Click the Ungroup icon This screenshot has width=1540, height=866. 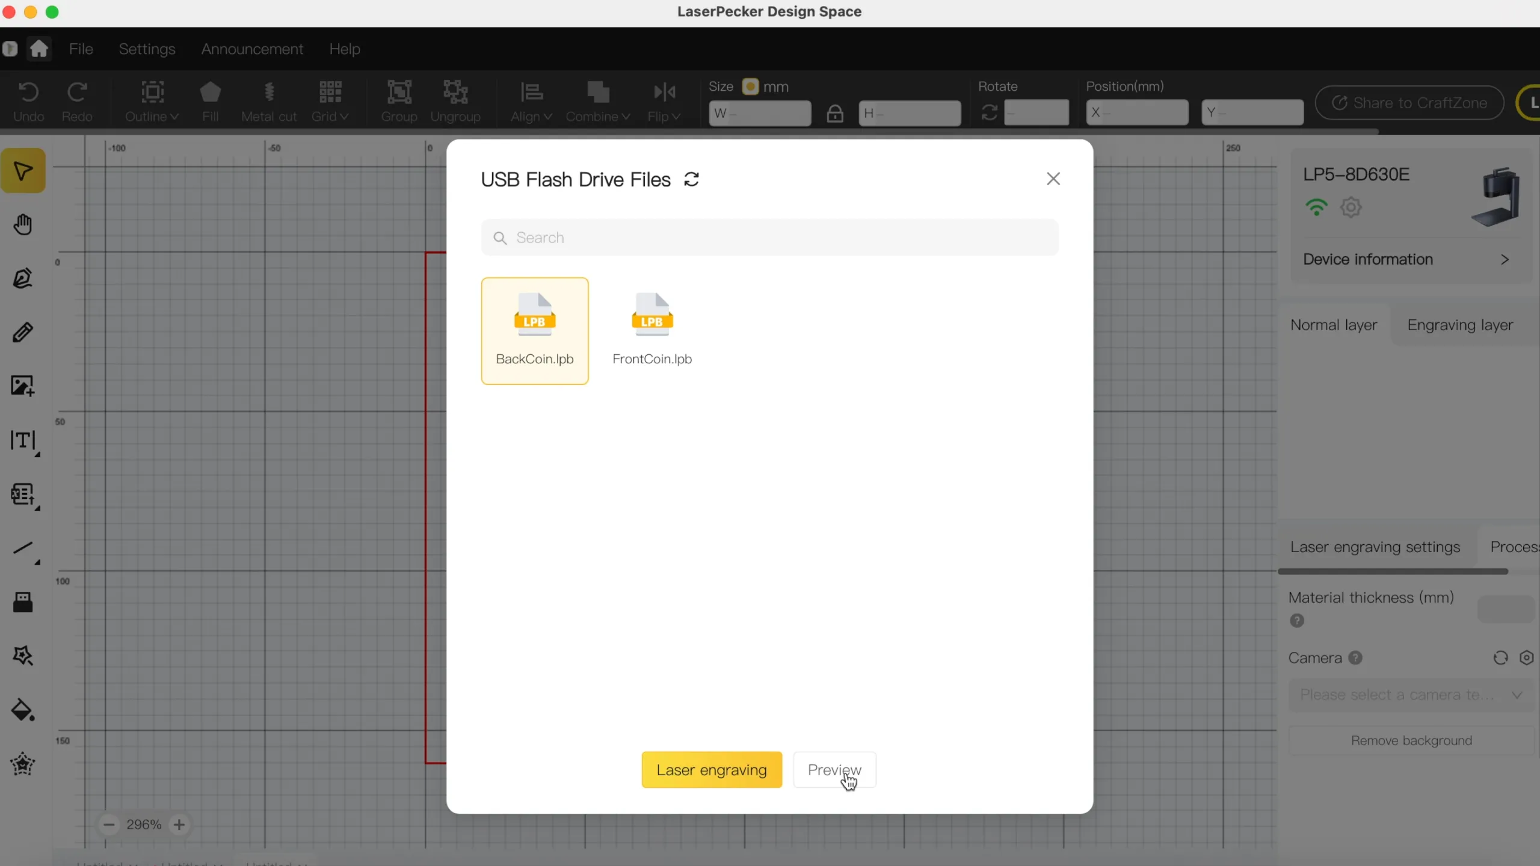455,102
